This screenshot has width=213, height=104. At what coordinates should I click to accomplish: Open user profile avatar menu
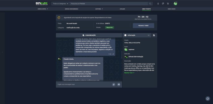[175, 3]
